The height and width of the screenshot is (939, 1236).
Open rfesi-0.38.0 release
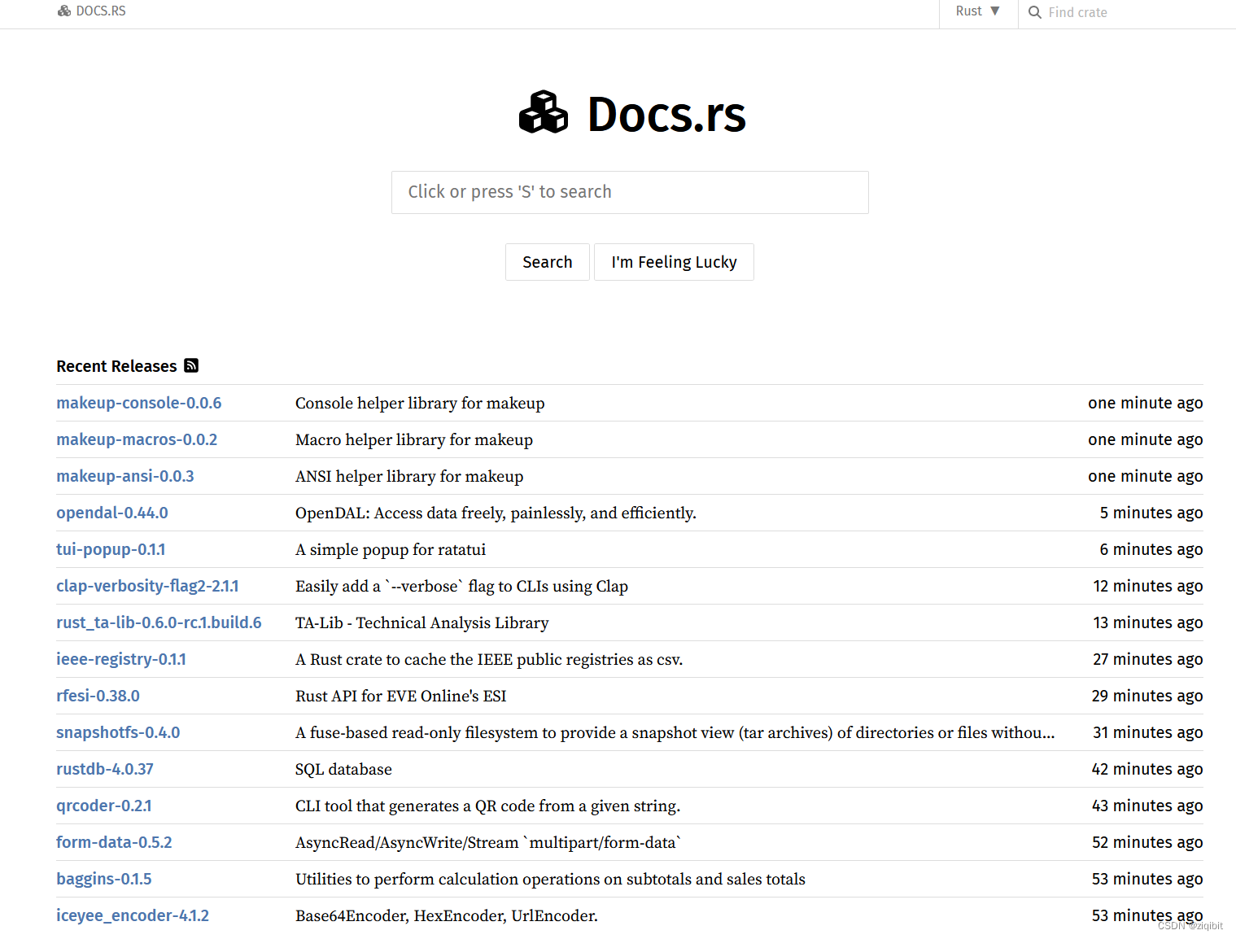98,696
